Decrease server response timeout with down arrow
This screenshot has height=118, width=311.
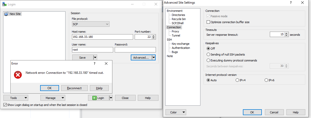coord(286,35)
